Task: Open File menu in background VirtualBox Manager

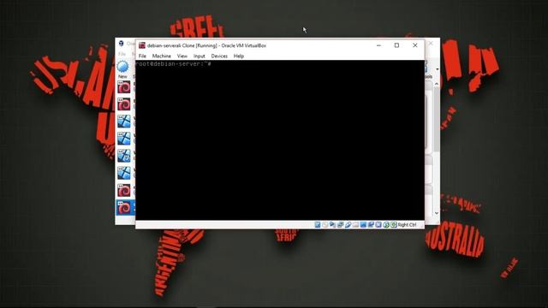Action: pyautogui.click(x=122, y=54)
